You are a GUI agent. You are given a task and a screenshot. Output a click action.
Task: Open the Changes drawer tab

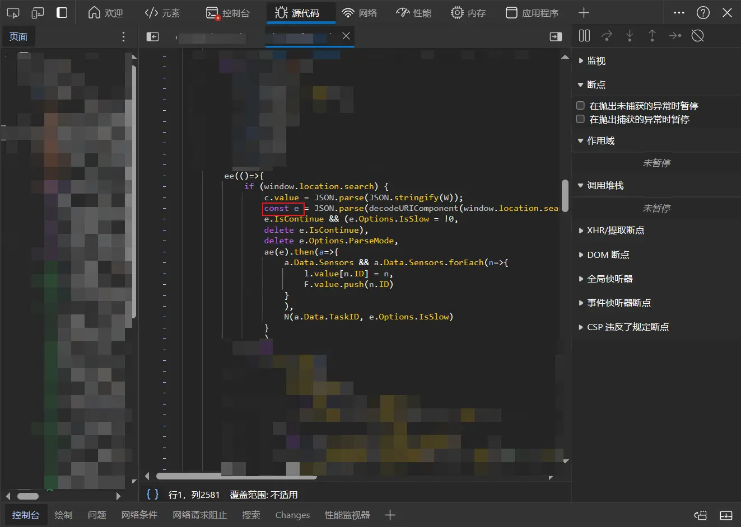pyautogui.click(x=292, y=515)
